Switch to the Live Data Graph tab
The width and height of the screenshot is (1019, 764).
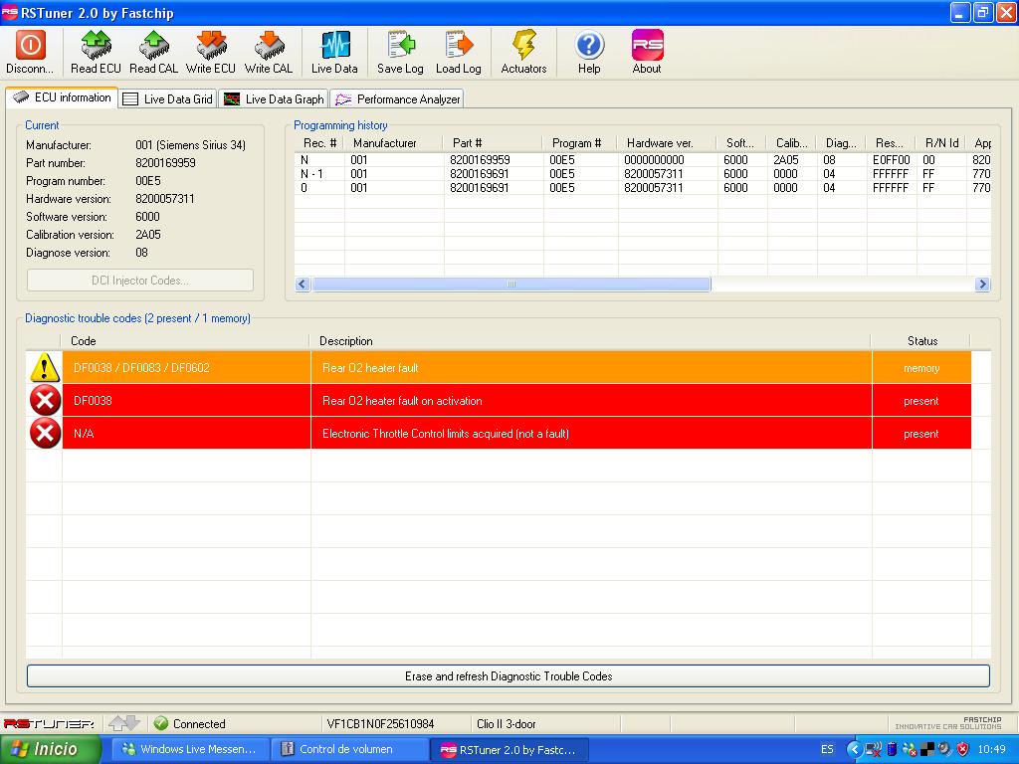click(x=274, y=98)
